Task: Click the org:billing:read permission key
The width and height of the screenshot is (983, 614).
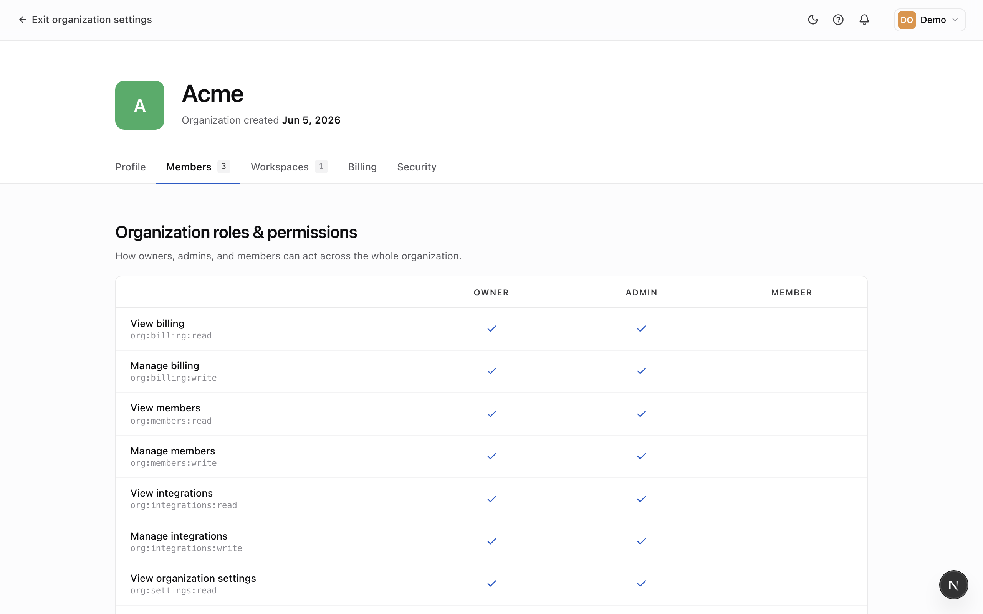Action: click(x=171, y=335)
